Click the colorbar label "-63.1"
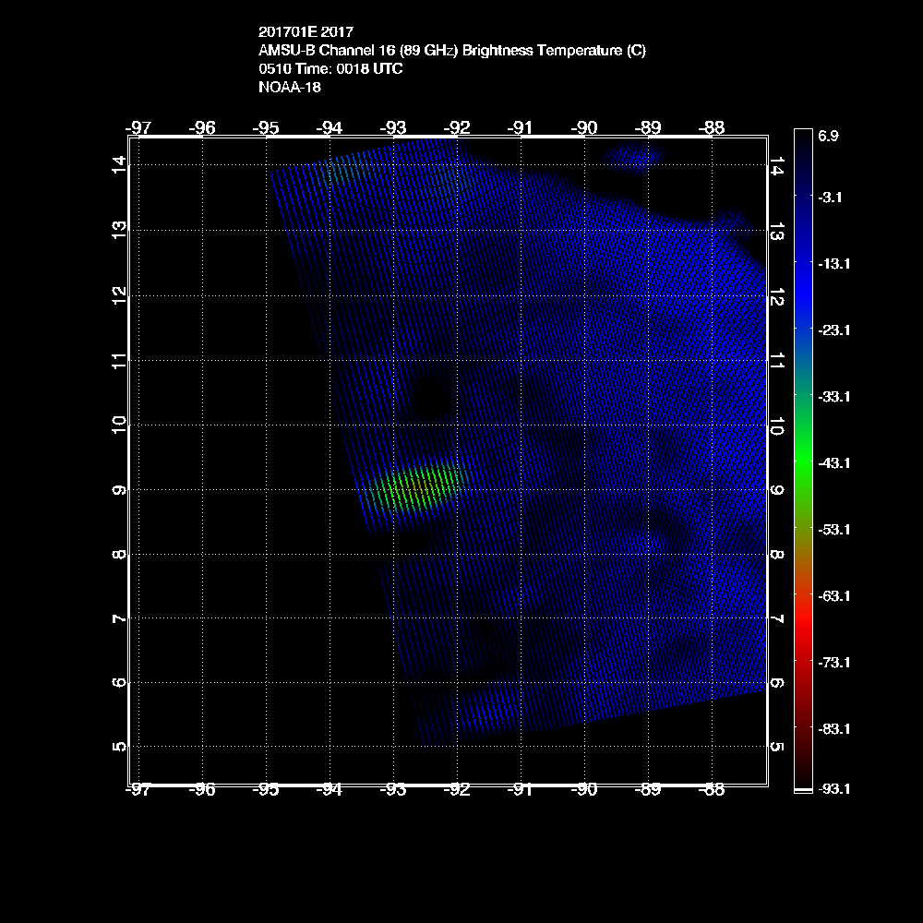 [x=834, y=596]
